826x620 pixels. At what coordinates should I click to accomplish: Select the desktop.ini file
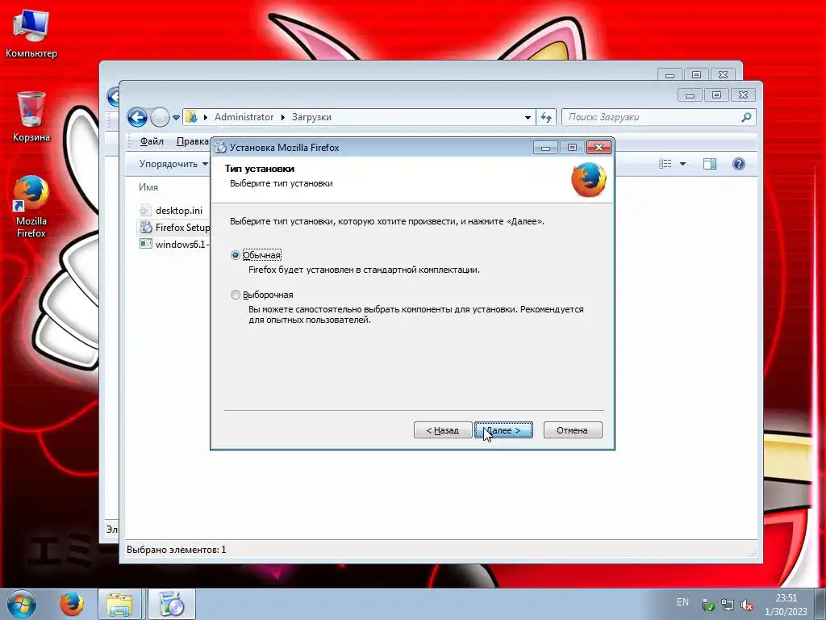click(178, 211)
